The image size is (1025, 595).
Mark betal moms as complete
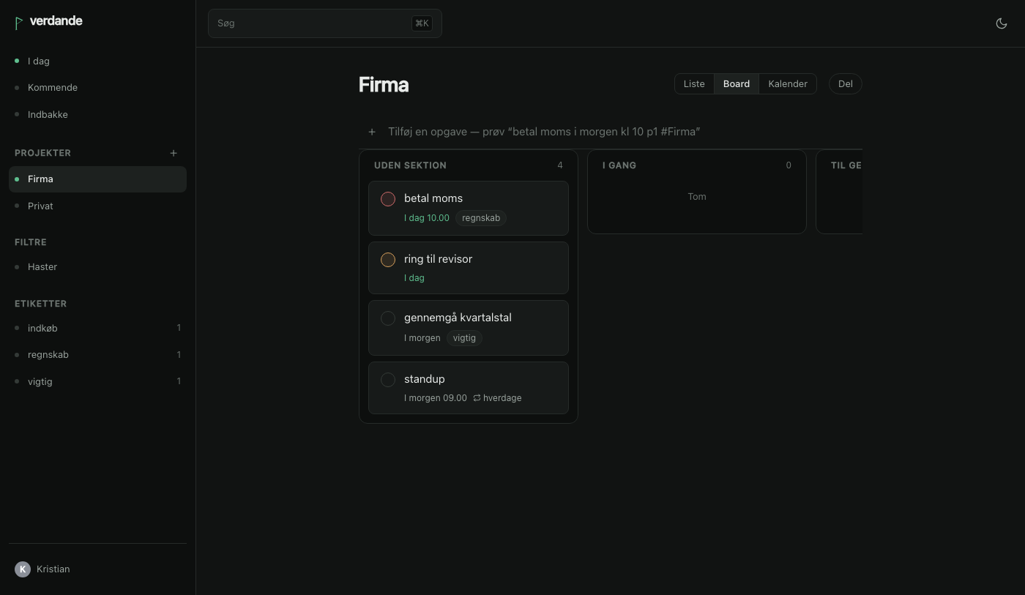388,199
